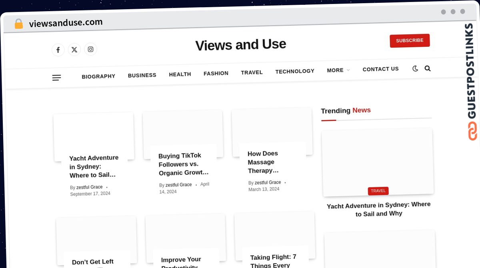The image size is (480, 268).
Task: Open the Technology menu item
Action: click(295, 71)
